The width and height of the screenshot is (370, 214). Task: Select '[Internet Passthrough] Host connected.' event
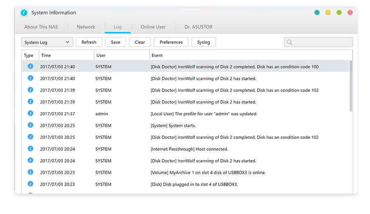[x=189, y=149]
